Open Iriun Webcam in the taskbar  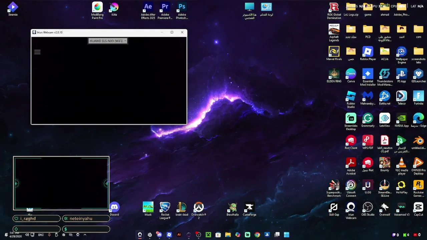tap(140, 235)
